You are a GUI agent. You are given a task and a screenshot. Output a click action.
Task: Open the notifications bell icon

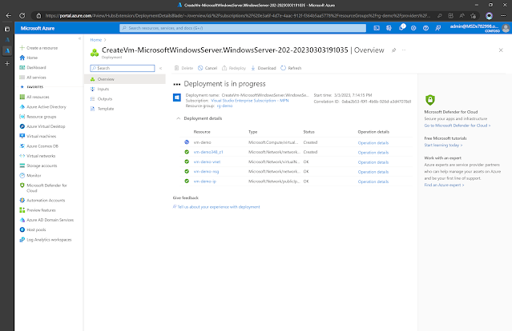point(401,28)
